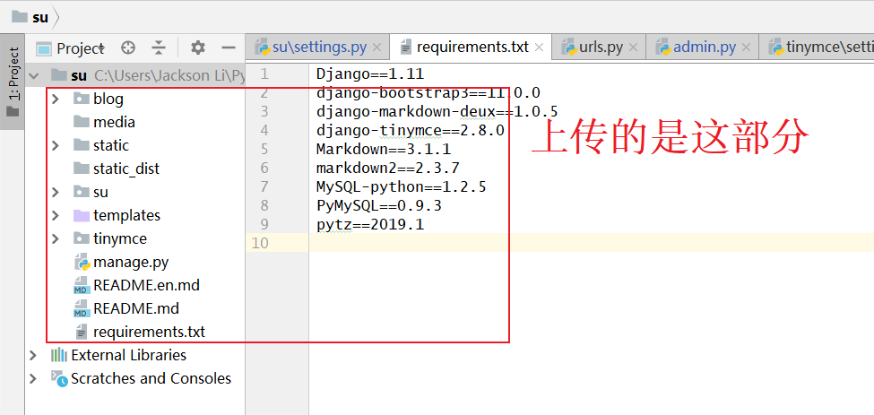The image size is (874, 415).
Task: Open the Project view dropdown
Action: coord(71,48)
